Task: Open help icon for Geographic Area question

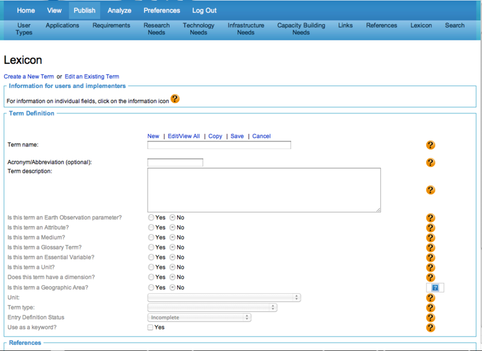Action: (x=435, y=288)
